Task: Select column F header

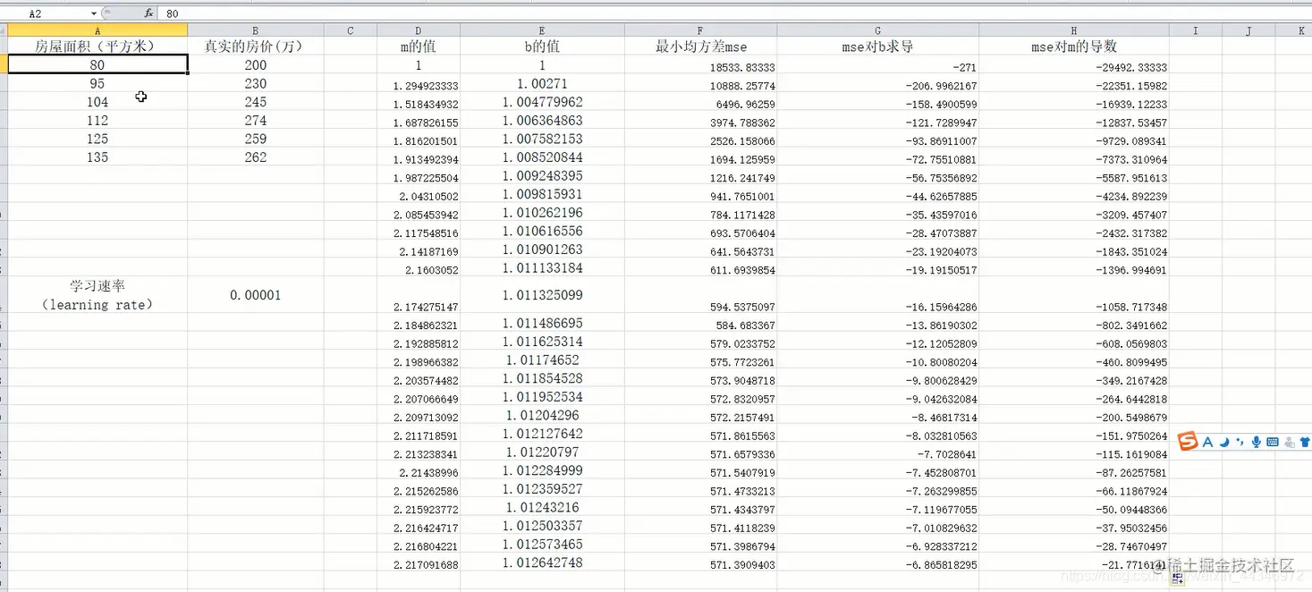Action: pyautogui.click(x=700, y=30)
